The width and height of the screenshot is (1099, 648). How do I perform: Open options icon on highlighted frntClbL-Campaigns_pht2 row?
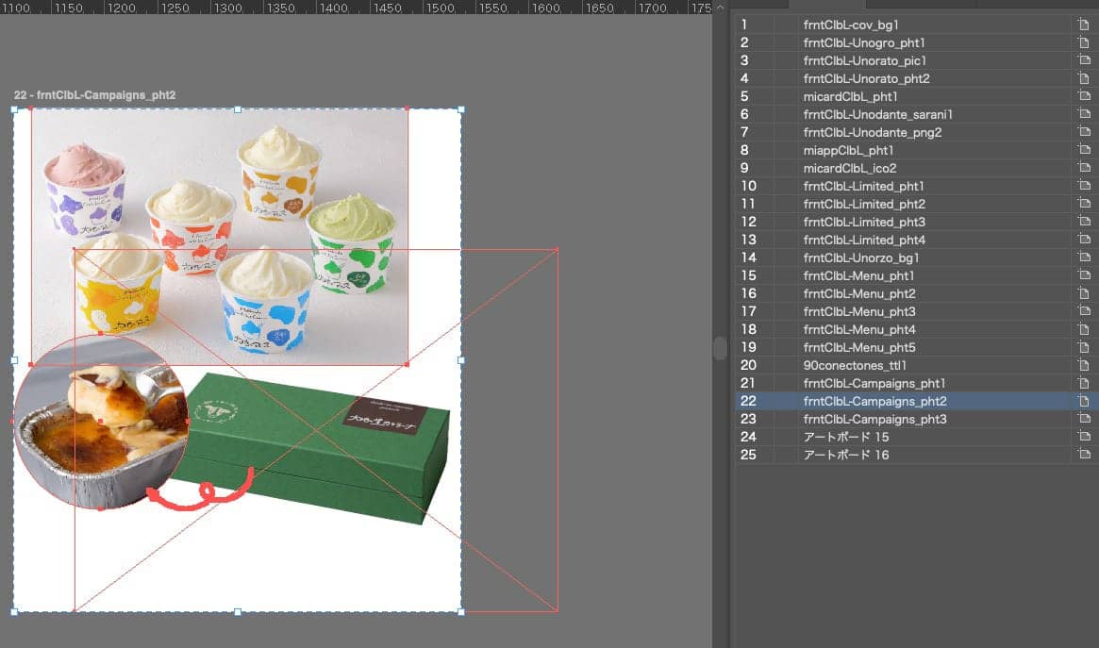coord(1084,401)
